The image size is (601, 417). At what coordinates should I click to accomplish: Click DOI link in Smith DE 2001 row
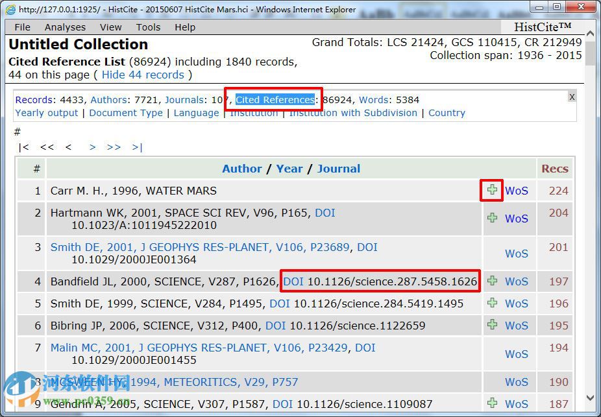tap(367, 247)
